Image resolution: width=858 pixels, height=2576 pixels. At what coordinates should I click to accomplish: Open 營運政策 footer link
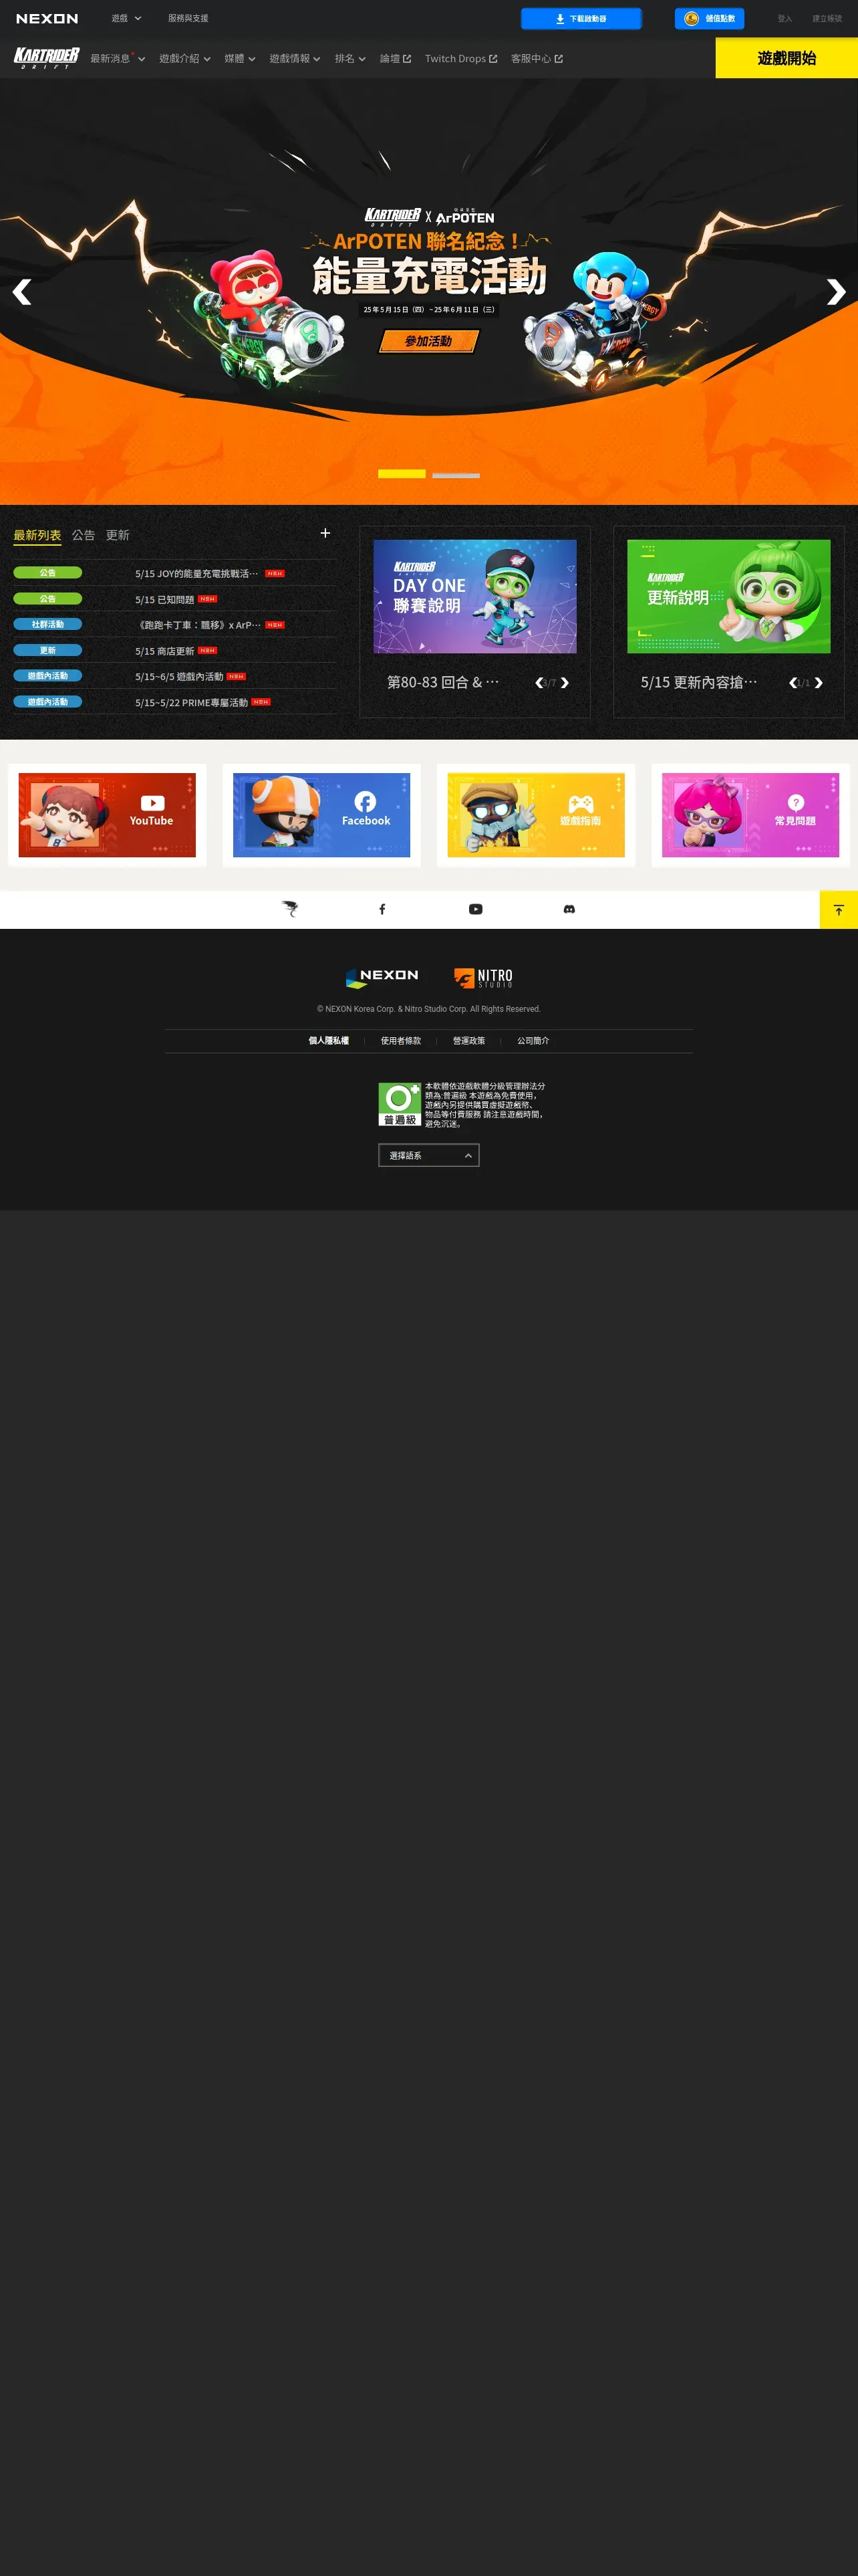[468, 1041]
